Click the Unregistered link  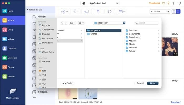click(x=154, y=3)
